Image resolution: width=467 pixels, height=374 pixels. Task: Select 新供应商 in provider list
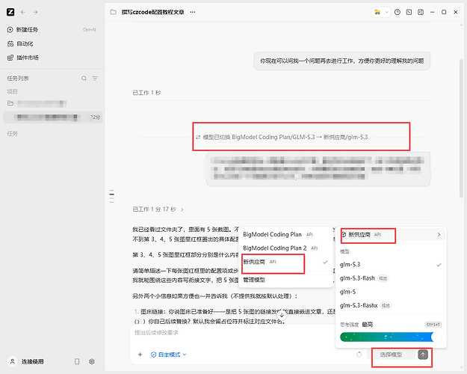pyautogui.click(x=285, y=262)
